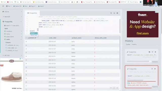Viewport: 162px width, 91px height.
Task: Click into the SQL editor at SELECT line
Action: click(x=32, y=31)
